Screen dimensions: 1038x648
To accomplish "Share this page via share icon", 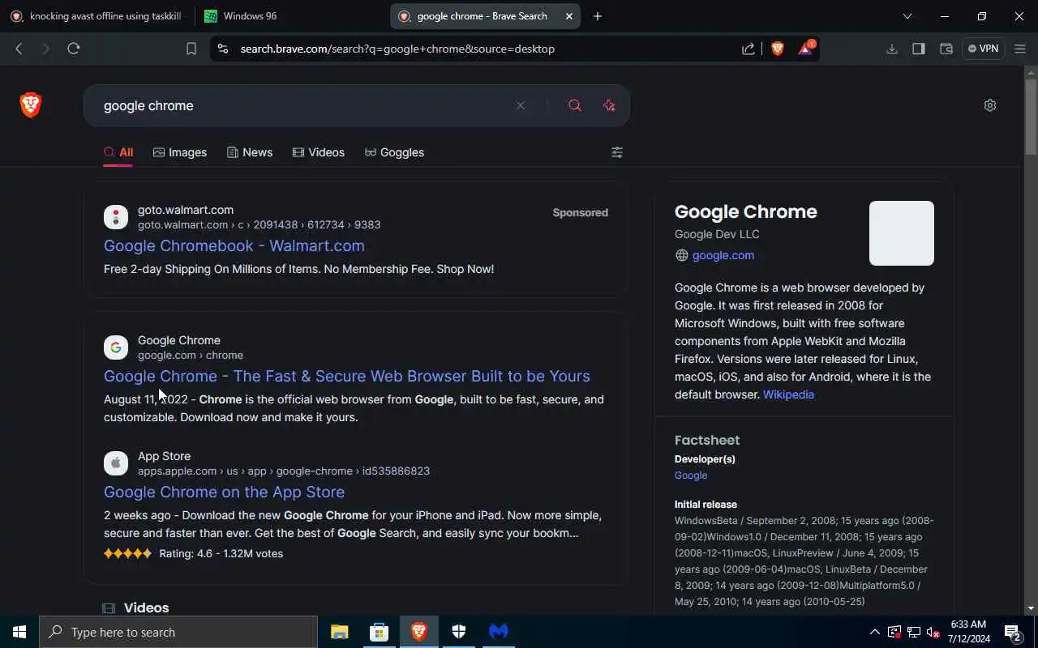I will 748,49.
